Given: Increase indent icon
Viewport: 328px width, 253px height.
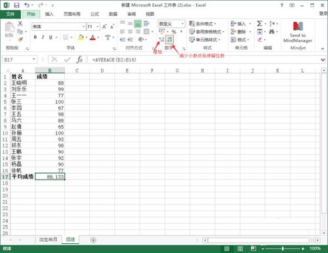Looking at the screenshot, I should [130, 39].
